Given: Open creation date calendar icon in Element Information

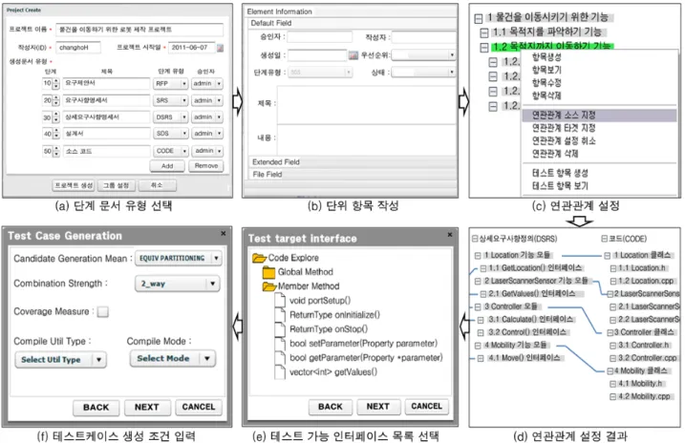Looking at the screenshot, I should [353, 55].
